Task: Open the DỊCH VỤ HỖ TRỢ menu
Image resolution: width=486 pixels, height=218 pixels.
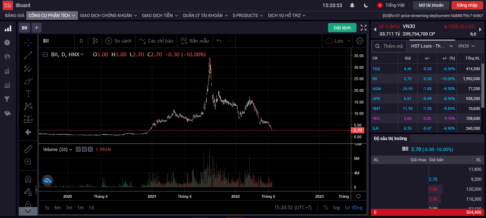Action: click(x=287, y=15)
